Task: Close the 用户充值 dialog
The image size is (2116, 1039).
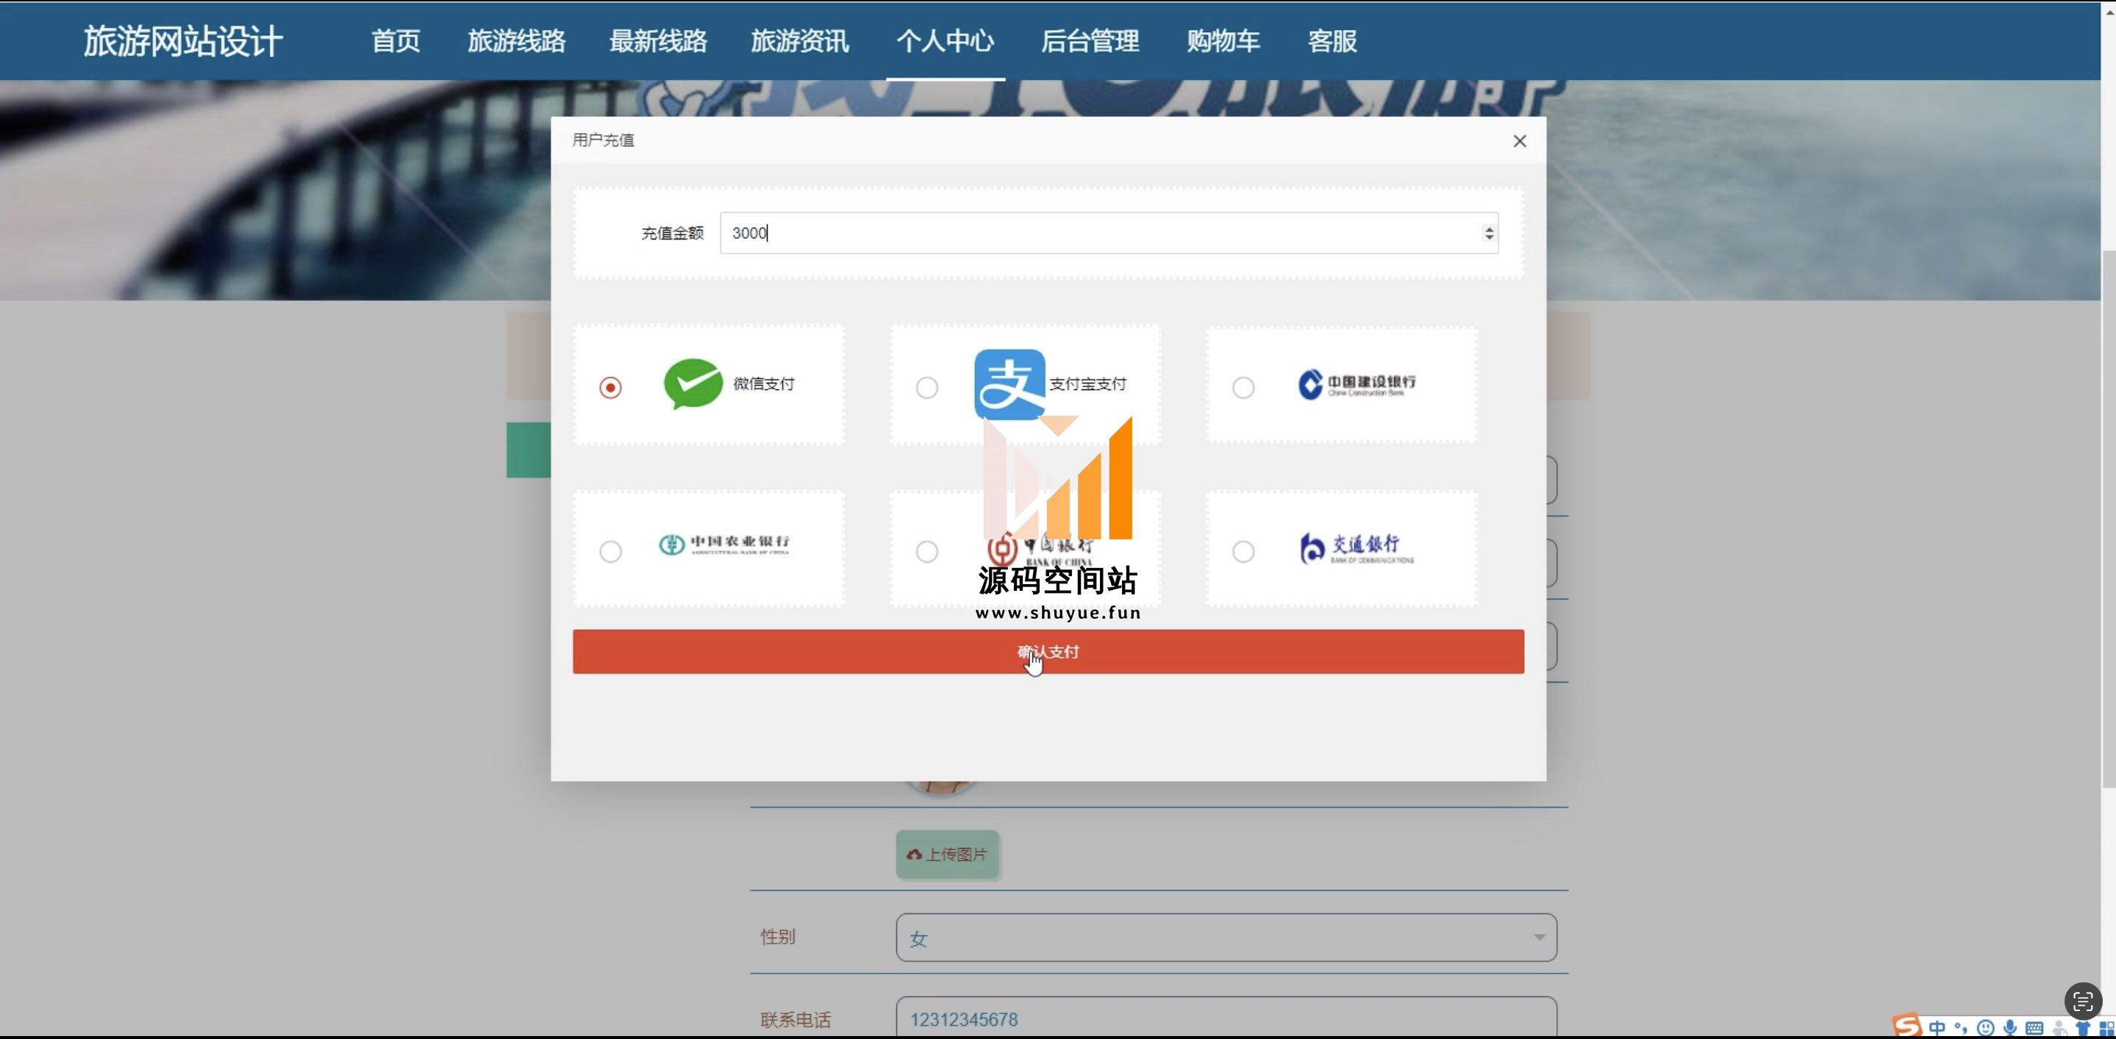Action: (x=1520, y=141)
